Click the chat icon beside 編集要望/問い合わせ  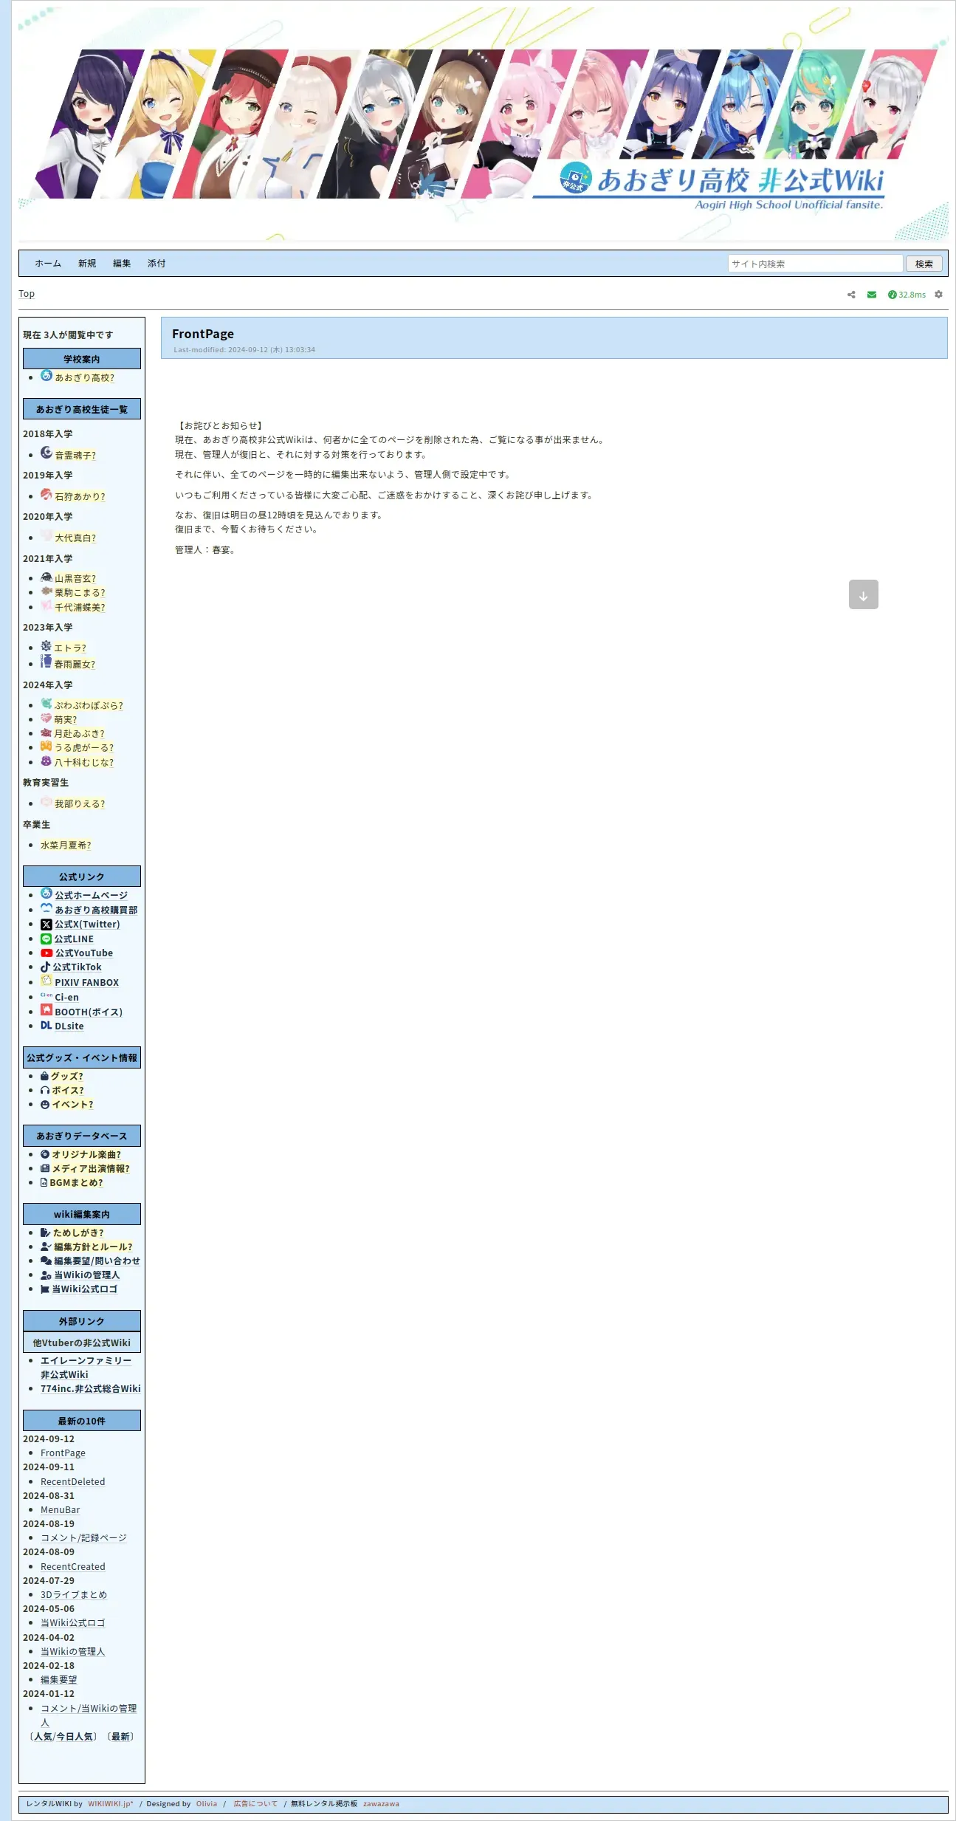pyautogui.click(x=46, y=1261)
